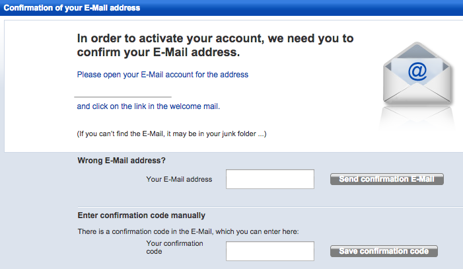
Task: Click the blank address line under 'for the address'
Action: (x=123, y=96)
